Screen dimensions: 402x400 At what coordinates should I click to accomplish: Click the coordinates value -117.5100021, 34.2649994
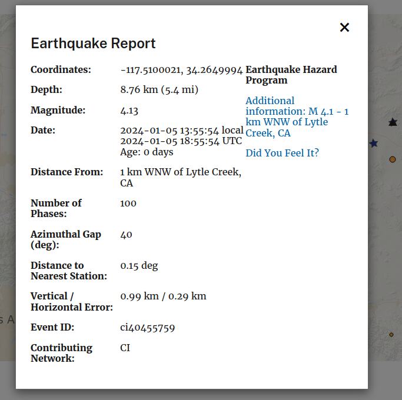point(181,70)
